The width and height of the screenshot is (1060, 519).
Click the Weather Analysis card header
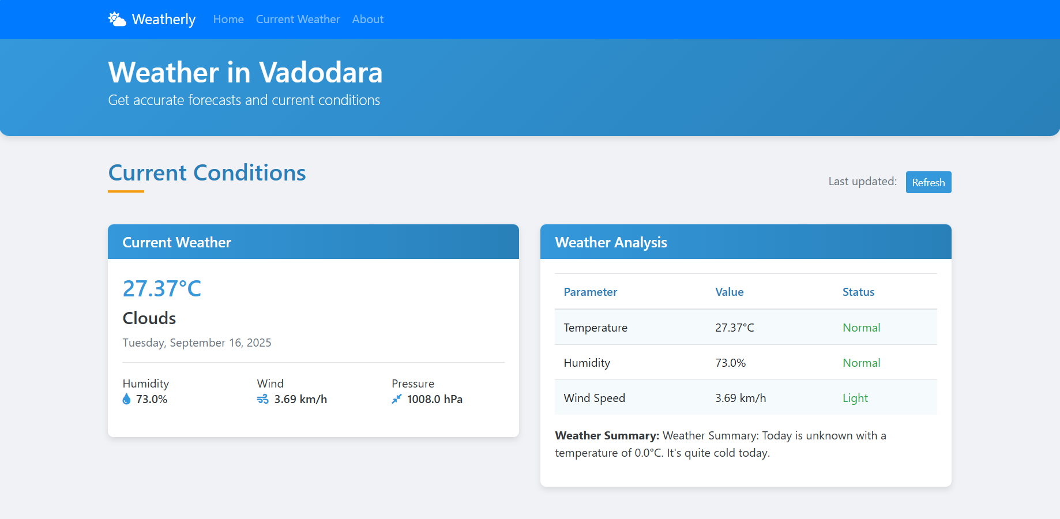[746, 242]
